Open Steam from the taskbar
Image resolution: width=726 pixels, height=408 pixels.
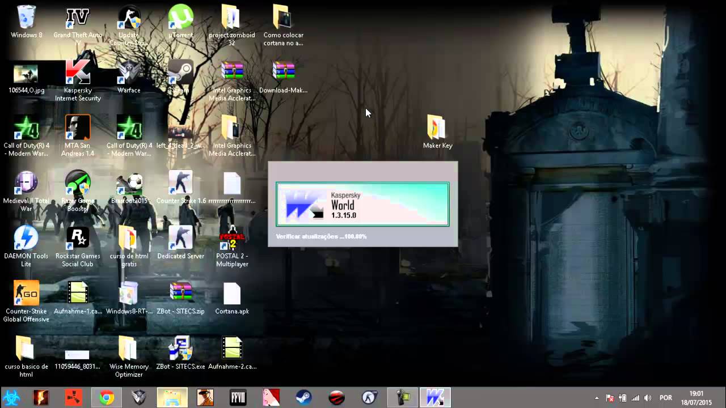point(304,398)
